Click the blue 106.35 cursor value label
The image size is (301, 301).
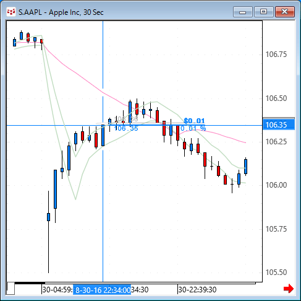pyautogui.click(x=126, y=128)
